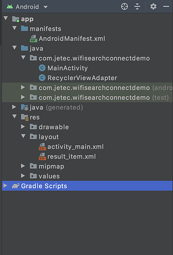Select the mipmap folder
173x255 pixels.
click(51, 166)
